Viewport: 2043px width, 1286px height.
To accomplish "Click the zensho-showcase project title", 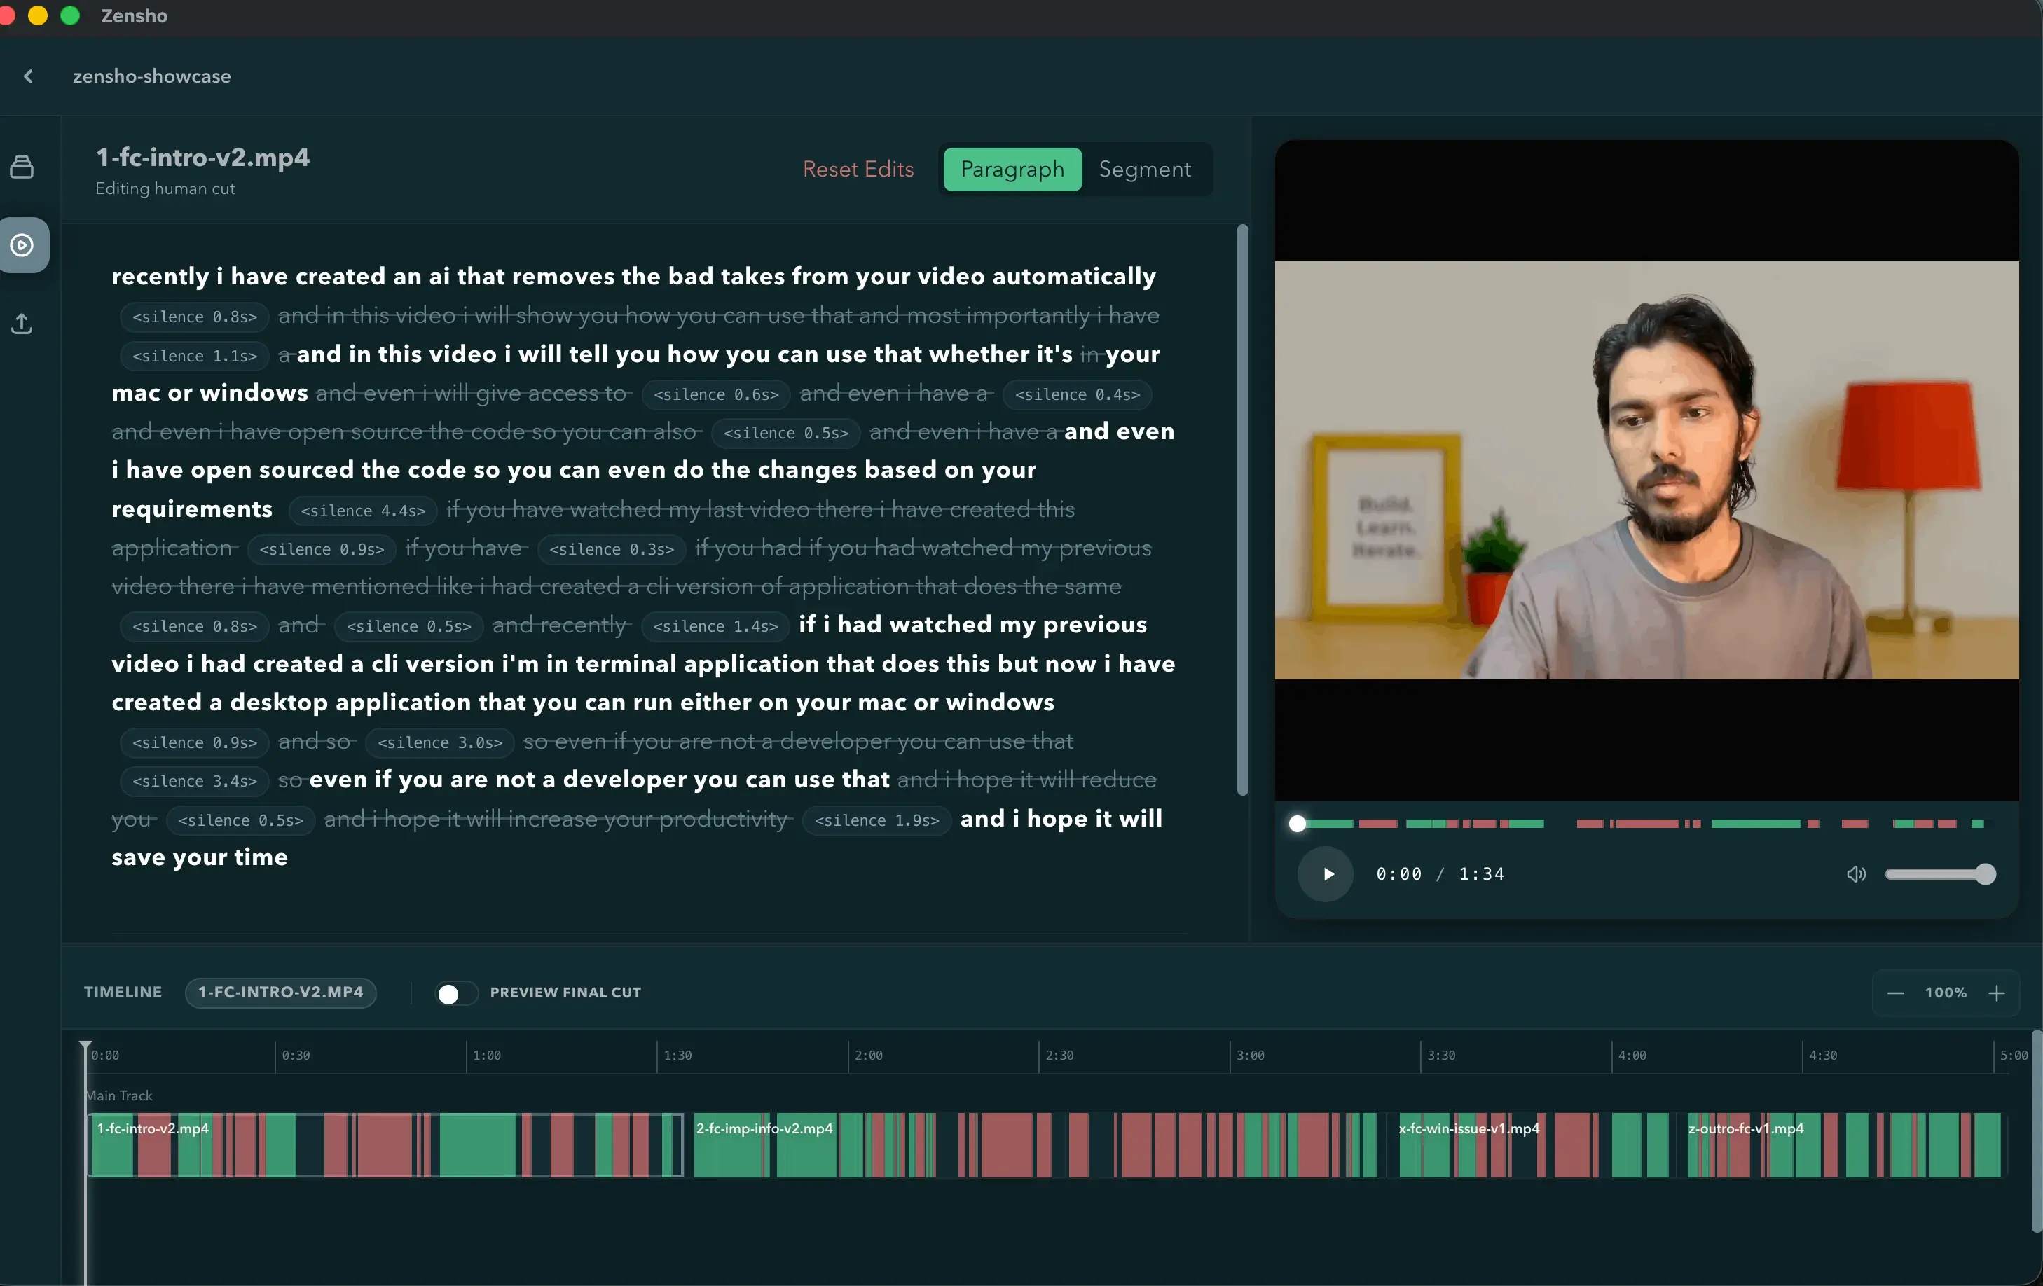I will pos(152,76).
